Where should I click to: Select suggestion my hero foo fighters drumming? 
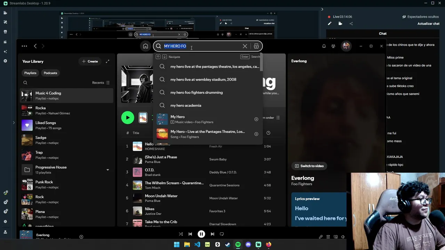click(208, 92)
